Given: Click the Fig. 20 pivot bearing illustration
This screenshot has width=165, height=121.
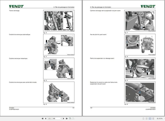Looking at the screenshot, I should (140, 92).
